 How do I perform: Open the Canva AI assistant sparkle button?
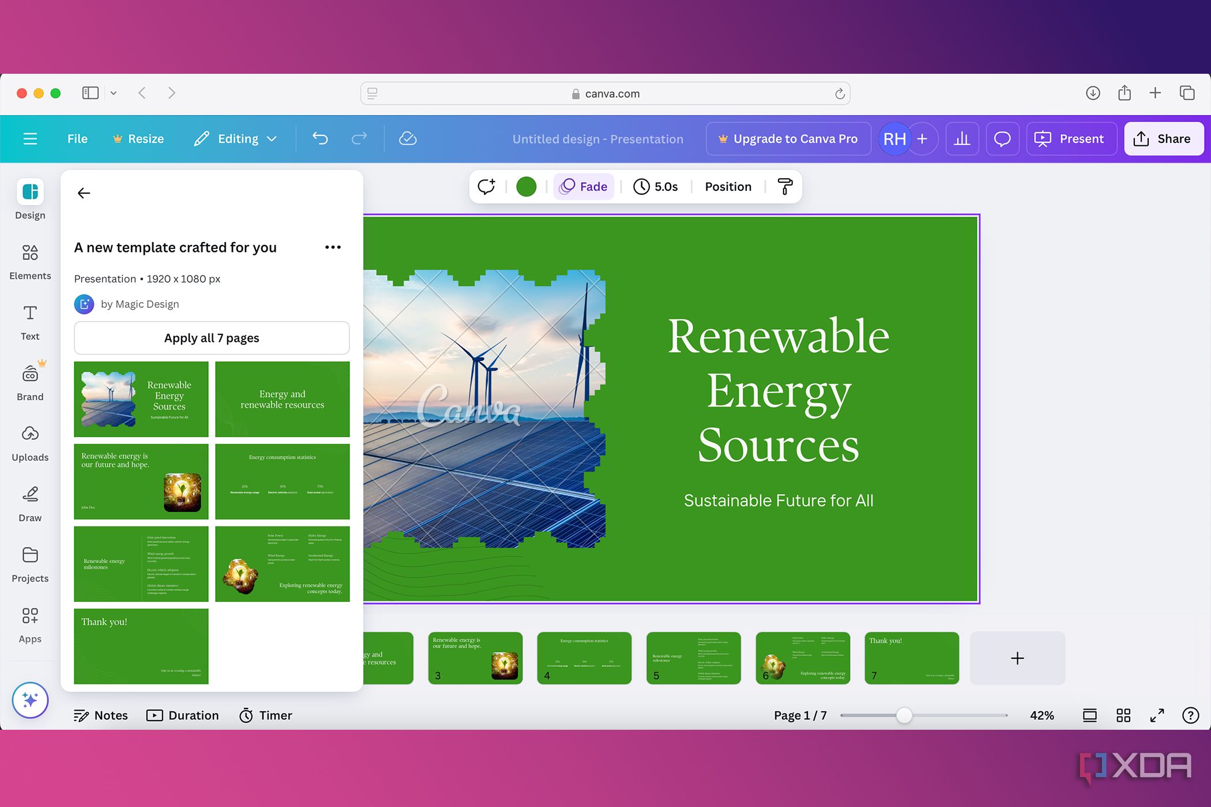[30, 700]
